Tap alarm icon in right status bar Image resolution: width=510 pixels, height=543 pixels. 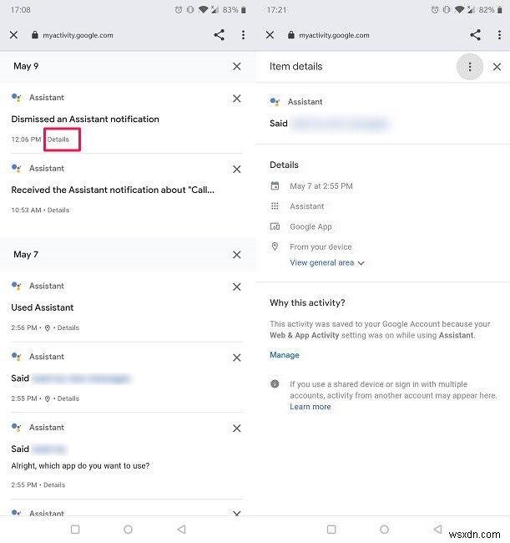pos(435,10)
